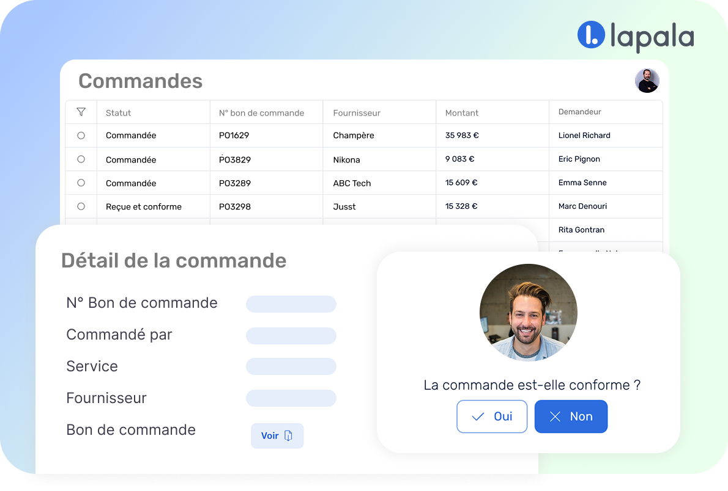
Task: Click the Statut column header
Action: (118, 112)
